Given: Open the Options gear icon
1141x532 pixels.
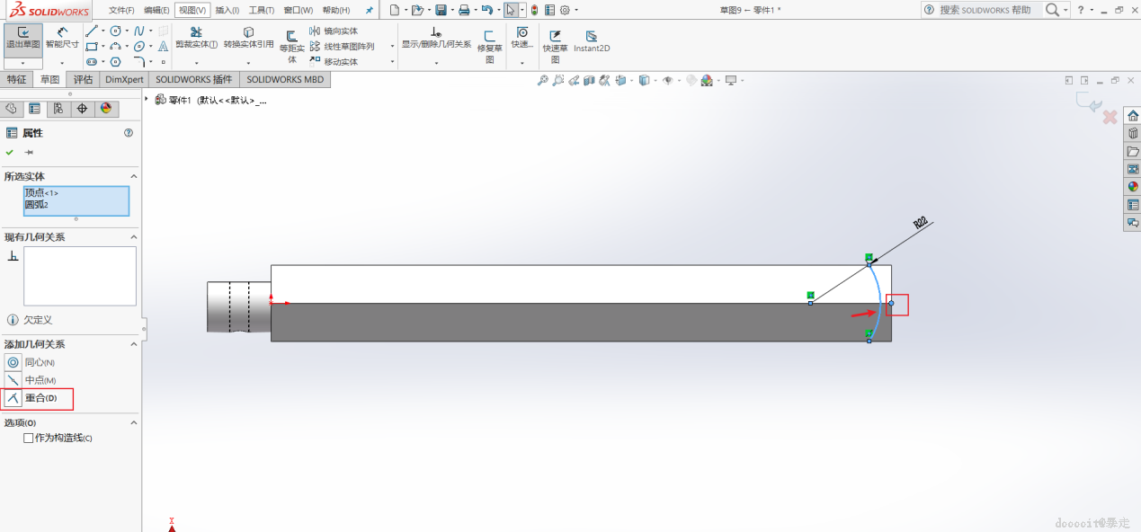Looking at the screenshot, I should tap(565, 10).
